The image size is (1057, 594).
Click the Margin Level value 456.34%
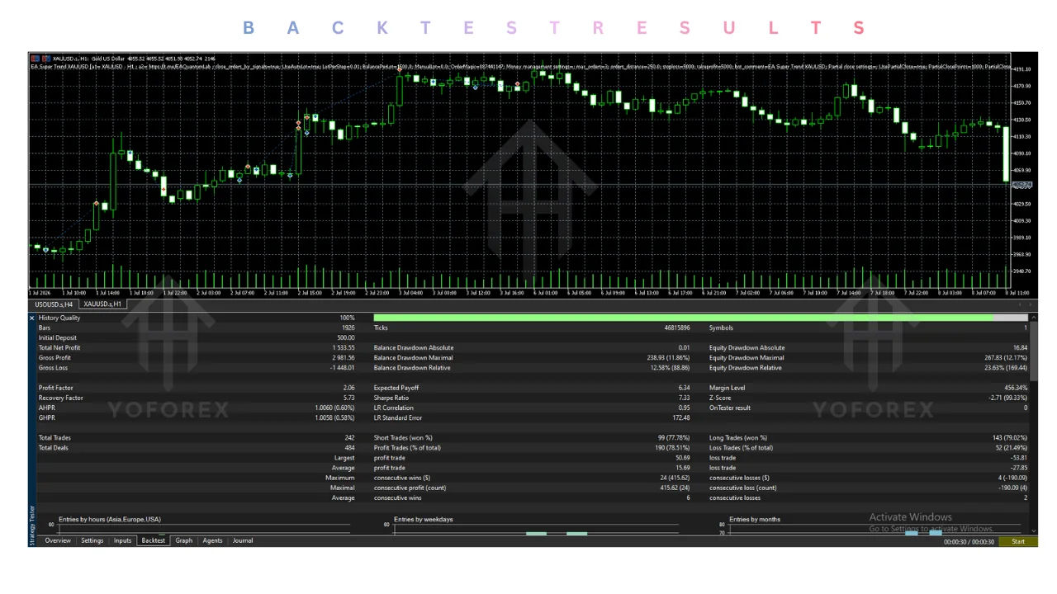[x=1015, y=388]
